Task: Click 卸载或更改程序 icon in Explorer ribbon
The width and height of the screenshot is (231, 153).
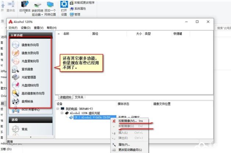Action: point(72,3)
